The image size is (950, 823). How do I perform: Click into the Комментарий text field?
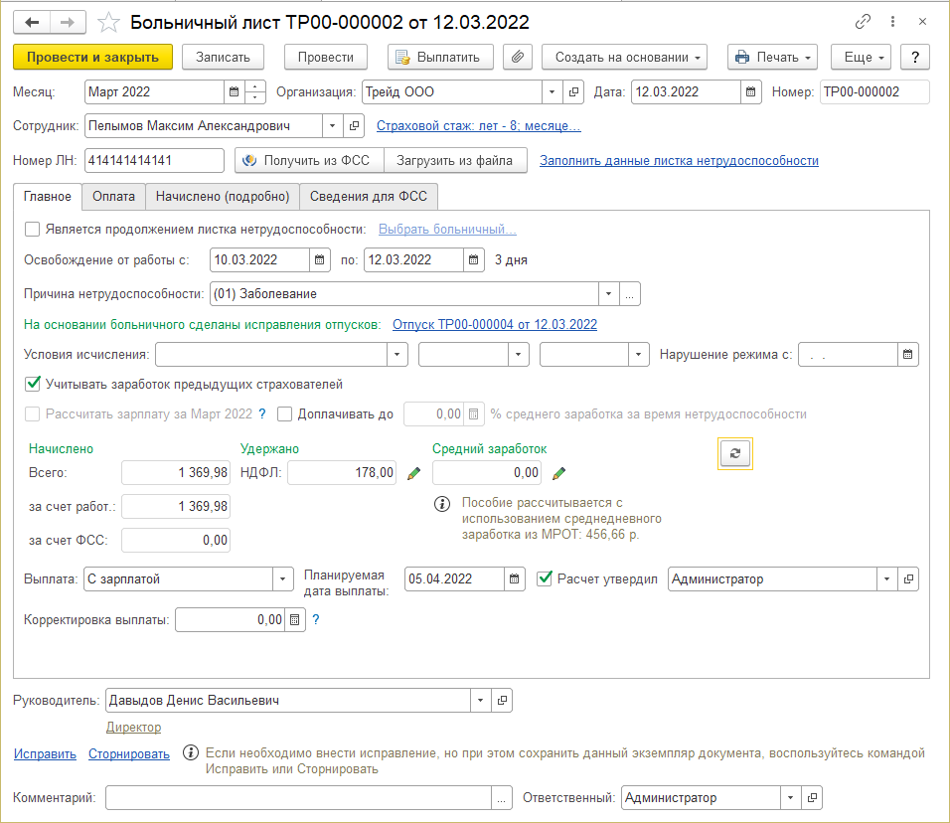298,797
